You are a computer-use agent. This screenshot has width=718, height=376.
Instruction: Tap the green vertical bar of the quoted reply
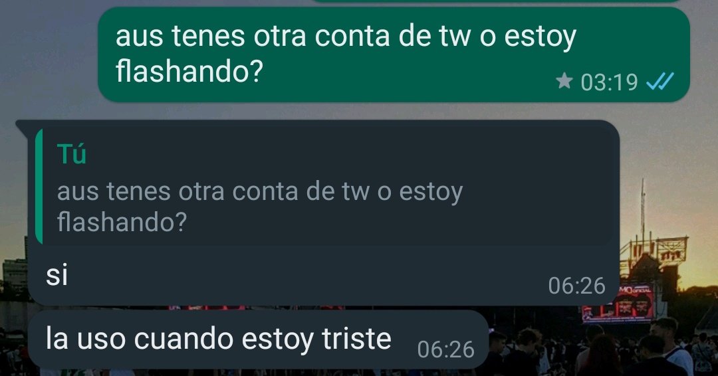click(39, 187)
